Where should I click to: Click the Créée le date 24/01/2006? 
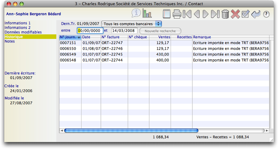pyautogui.click(x=21, y=91)
